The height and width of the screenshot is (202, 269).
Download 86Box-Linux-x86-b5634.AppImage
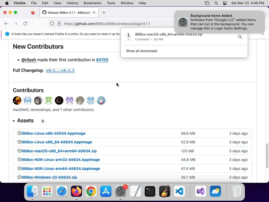[x=53, y=133]
